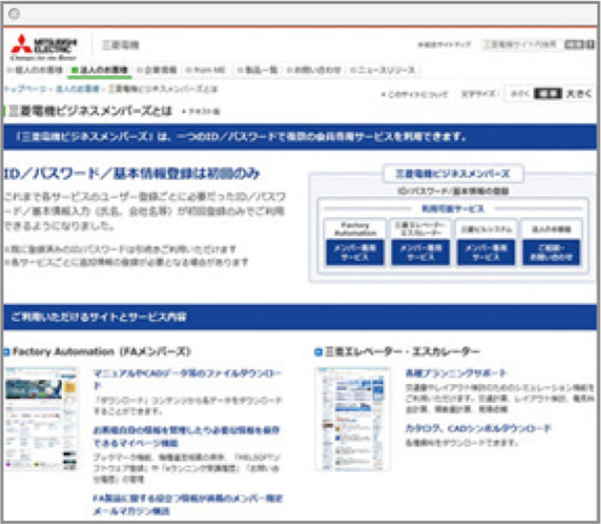Open the Factory Automation site thumbnail

click(x=42, y=419)
